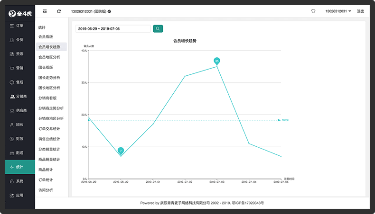Open 分销商 in the left sidebar
Image resolution: width=375 pixels, height=214 pixels.
pyautogui.click(x=20, y=96)
